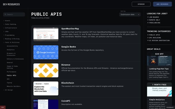The height and width of the screenshot is (109, 175).
Task: Click the Add Resource button
Action: pos(162,4)
